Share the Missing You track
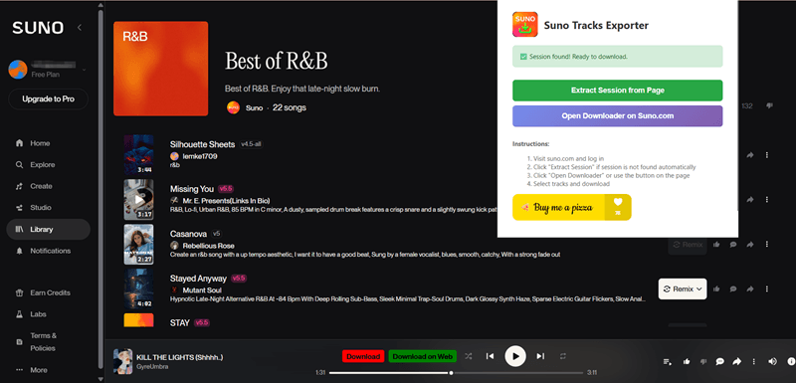 click(750, 199)
